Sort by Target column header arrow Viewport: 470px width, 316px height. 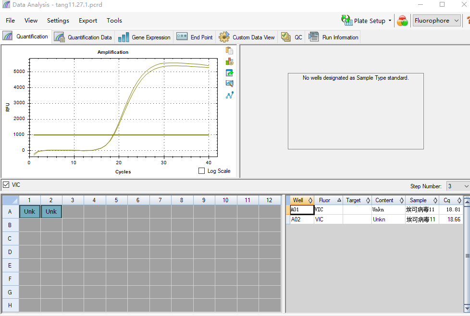pyautogui.click(x=368, y=200)
